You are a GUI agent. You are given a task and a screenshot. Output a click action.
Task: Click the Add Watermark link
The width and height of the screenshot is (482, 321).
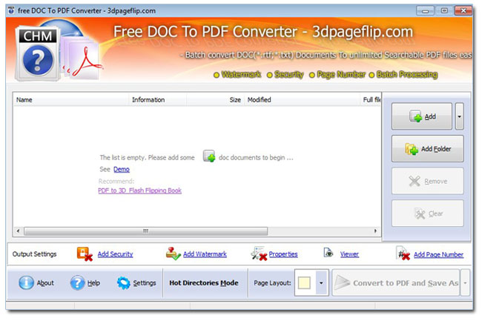tap(205, 254)
